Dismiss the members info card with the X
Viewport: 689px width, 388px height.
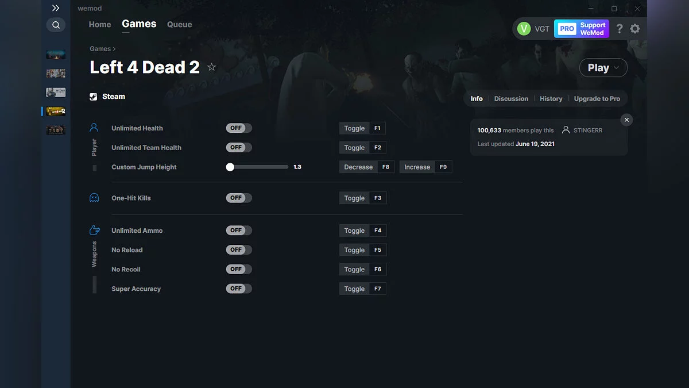(x=626, y=120)
